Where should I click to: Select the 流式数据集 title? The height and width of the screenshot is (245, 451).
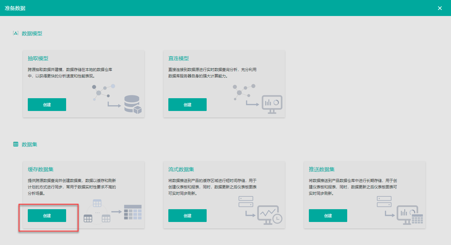181,170
